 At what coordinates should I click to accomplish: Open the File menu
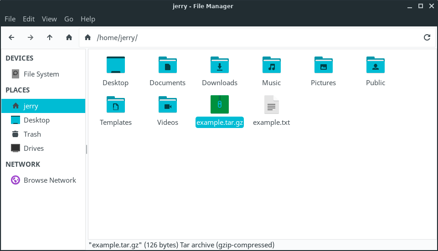(10, 19)
